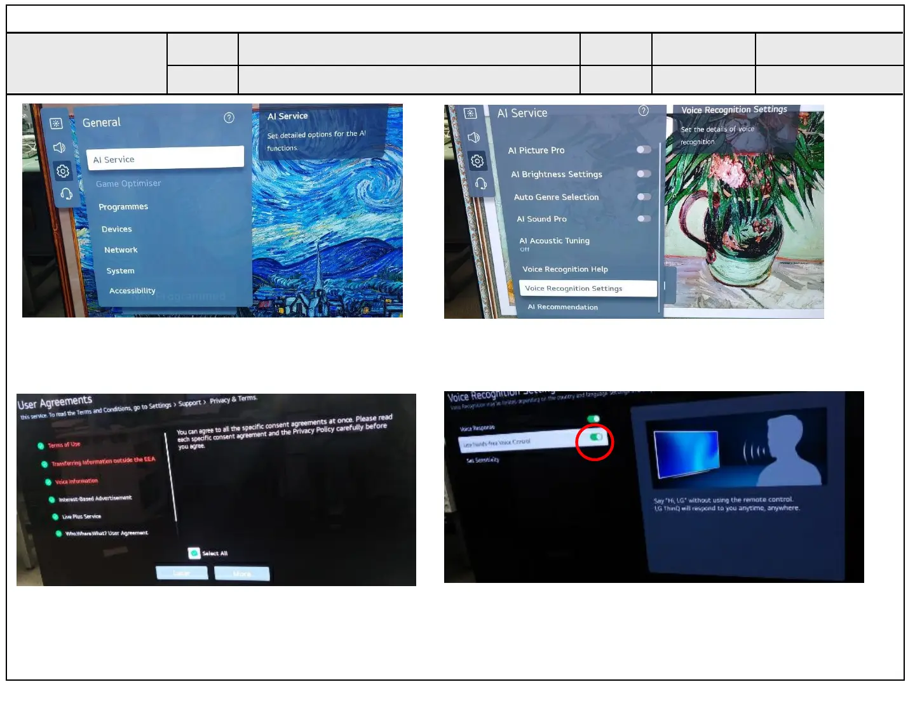Click the AI Brightness Settings label
915x722 pixels.
tap(557, 174)
